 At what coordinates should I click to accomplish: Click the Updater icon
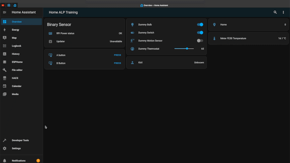click(50, 41)
